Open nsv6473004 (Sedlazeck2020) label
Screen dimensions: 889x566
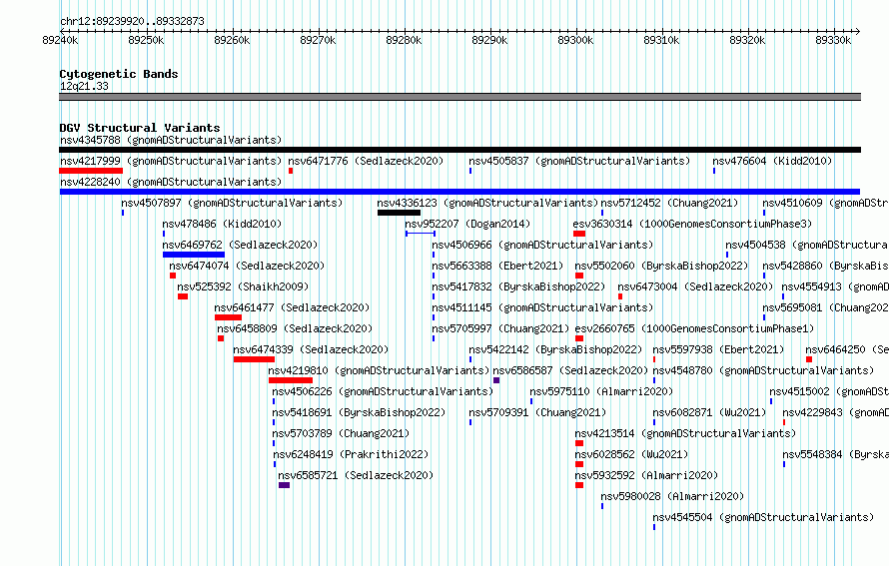(695, 286)
